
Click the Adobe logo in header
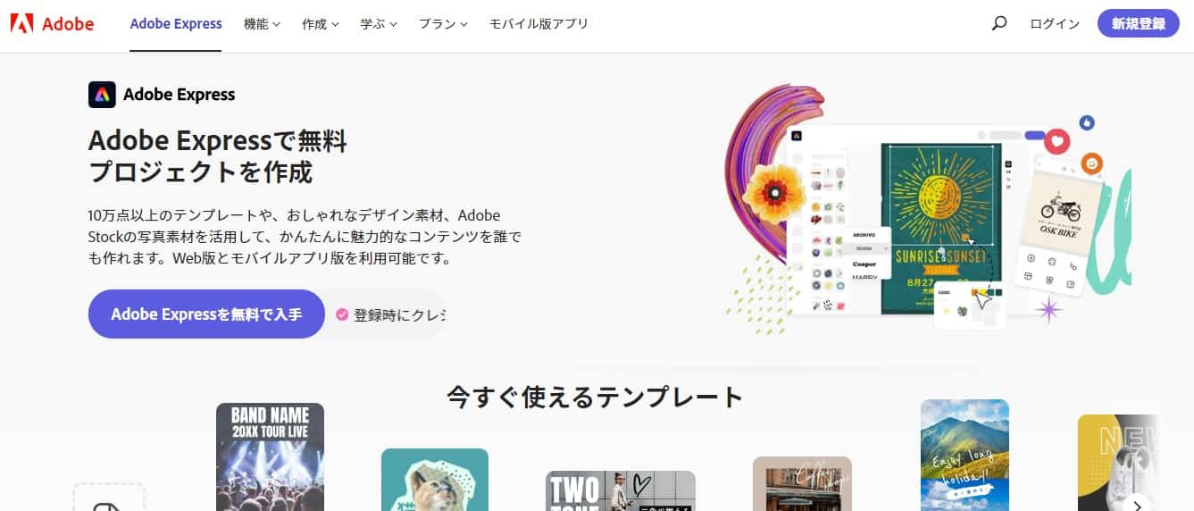52,24
